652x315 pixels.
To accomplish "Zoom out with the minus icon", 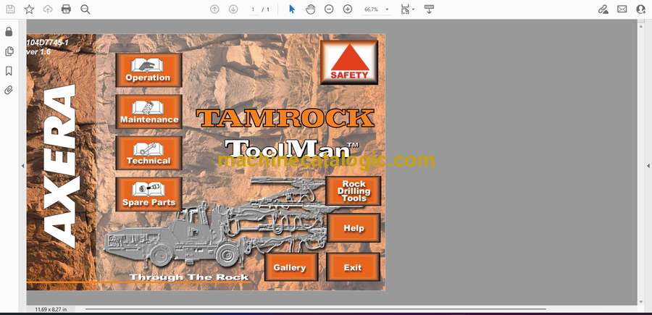I will pos(329,9).
